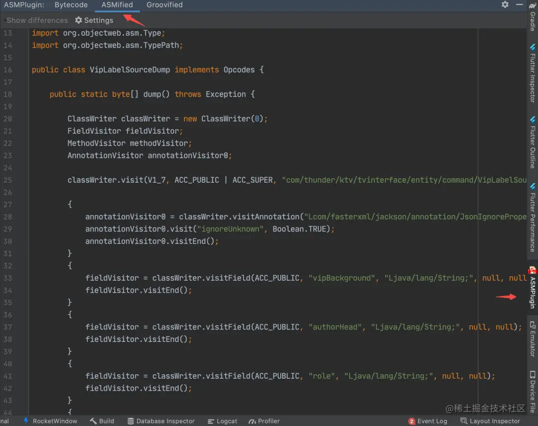Open ASMPlugin Settings
The width and height of the screenshot is (538, 426).
[94, 20]
